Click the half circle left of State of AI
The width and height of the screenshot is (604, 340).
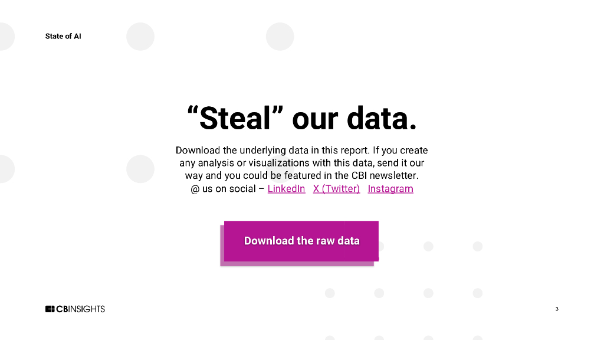point(5,37)
